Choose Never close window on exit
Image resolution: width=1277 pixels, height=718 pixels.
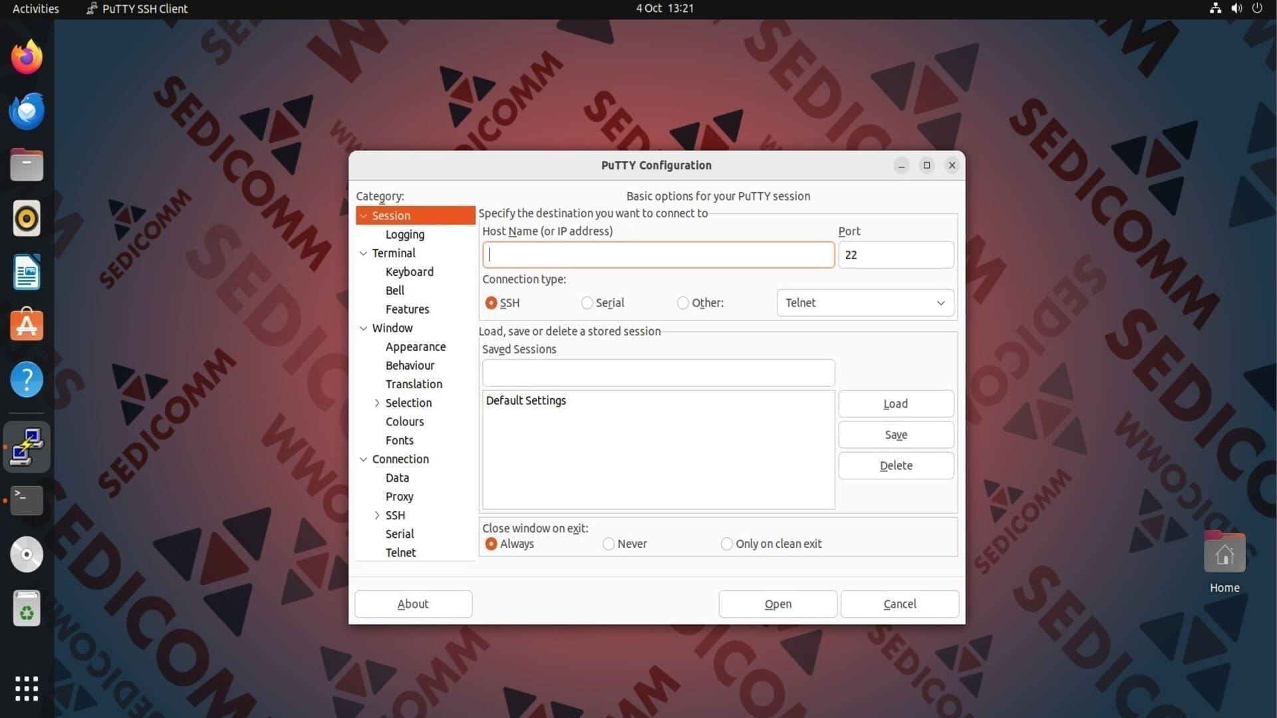[609, 544]
